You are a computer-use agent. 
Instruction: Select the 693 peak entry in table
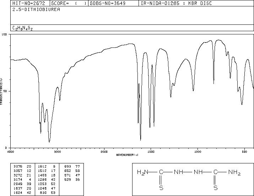click(x=72, y=167)
